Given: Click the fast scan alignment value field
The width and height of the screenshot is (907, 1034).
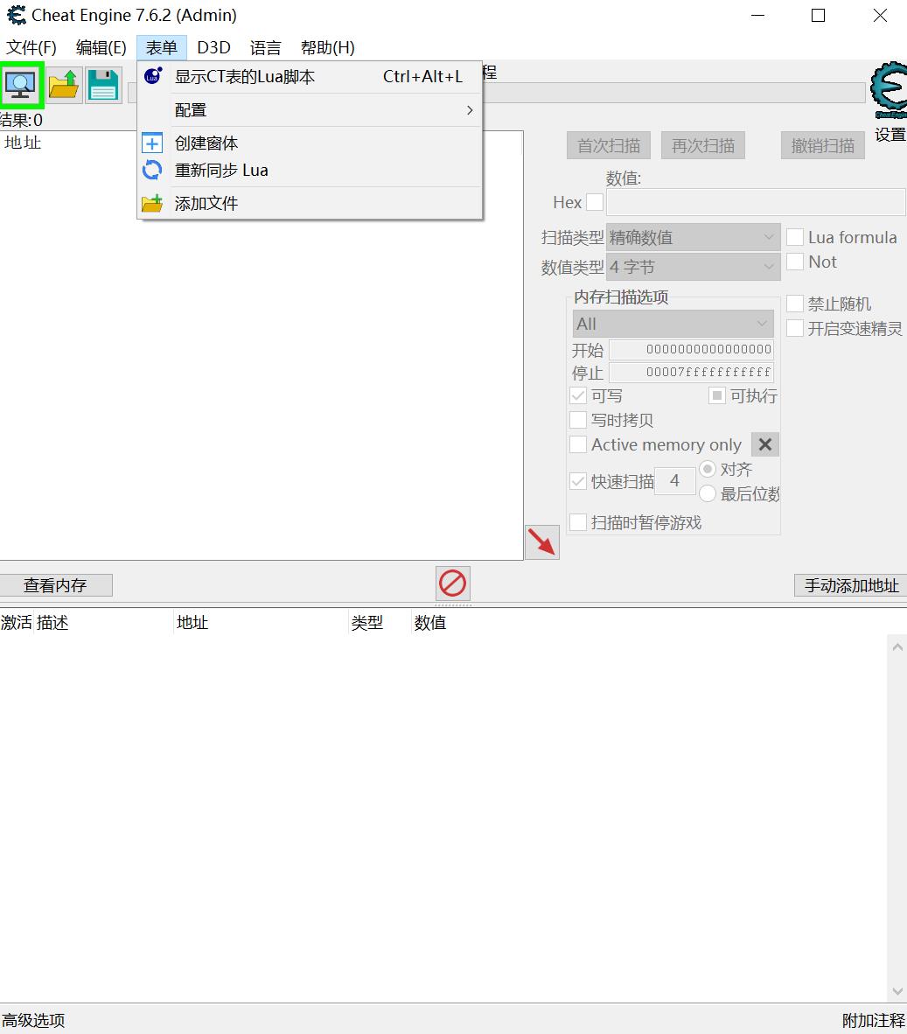Looking at the screenshot, I should 675,481.
